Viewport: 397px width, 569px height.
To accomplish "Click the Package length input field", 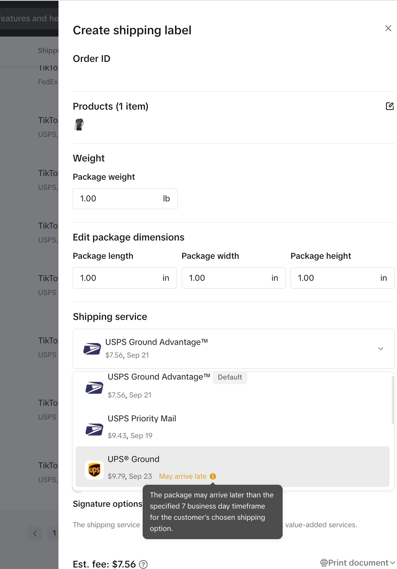I will 119,278.
